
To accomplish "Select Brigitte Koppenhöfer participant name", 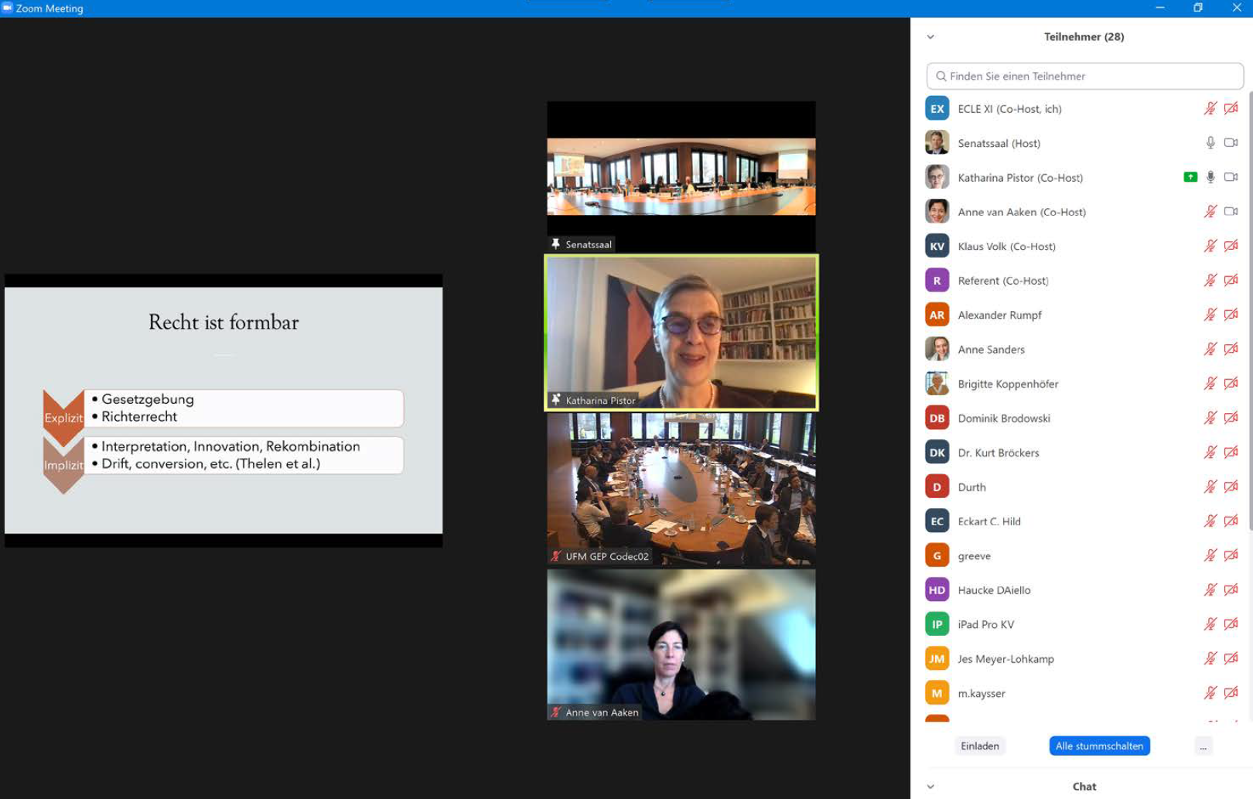I will click(1008, 384).
